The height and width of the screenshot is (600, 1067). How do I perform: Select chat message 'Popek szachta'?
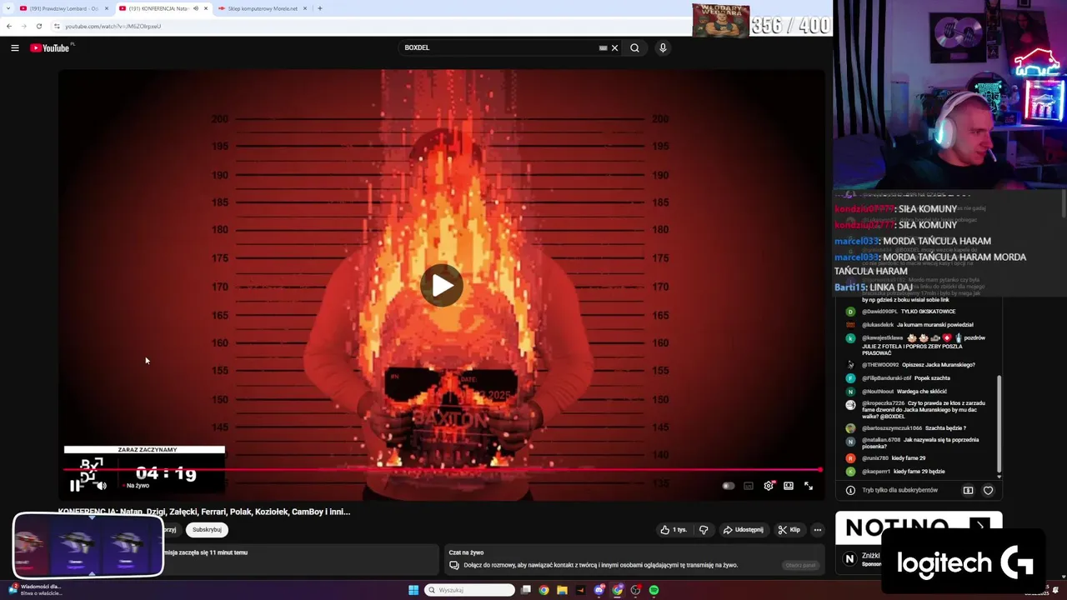(932, 377)
